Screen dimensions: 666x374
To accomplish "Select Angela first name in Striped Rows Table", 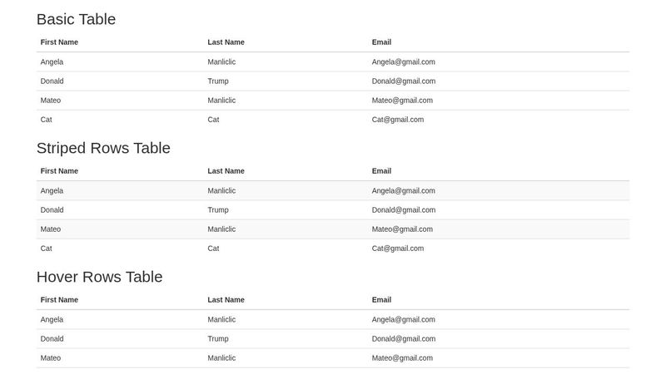I will coord(52,190).
